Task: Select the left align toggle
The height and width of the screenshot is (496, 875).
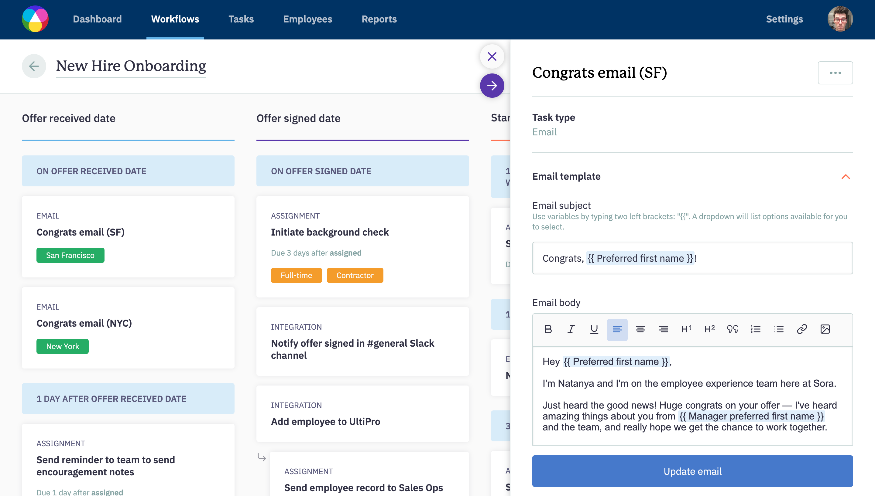Action: tap(617, 329)
